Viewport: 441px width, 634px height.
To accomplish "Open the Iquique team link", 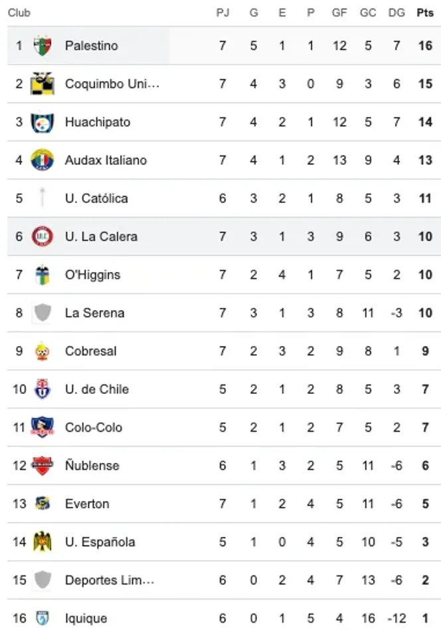I will pyautogui.click(x=86, y=619).
